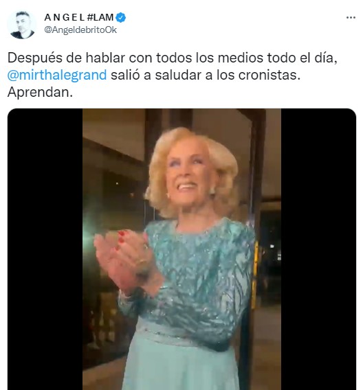Open Angel de Brito's profile avatar
The width and height of the screenshot is (363, 390).
pos(22,25)
